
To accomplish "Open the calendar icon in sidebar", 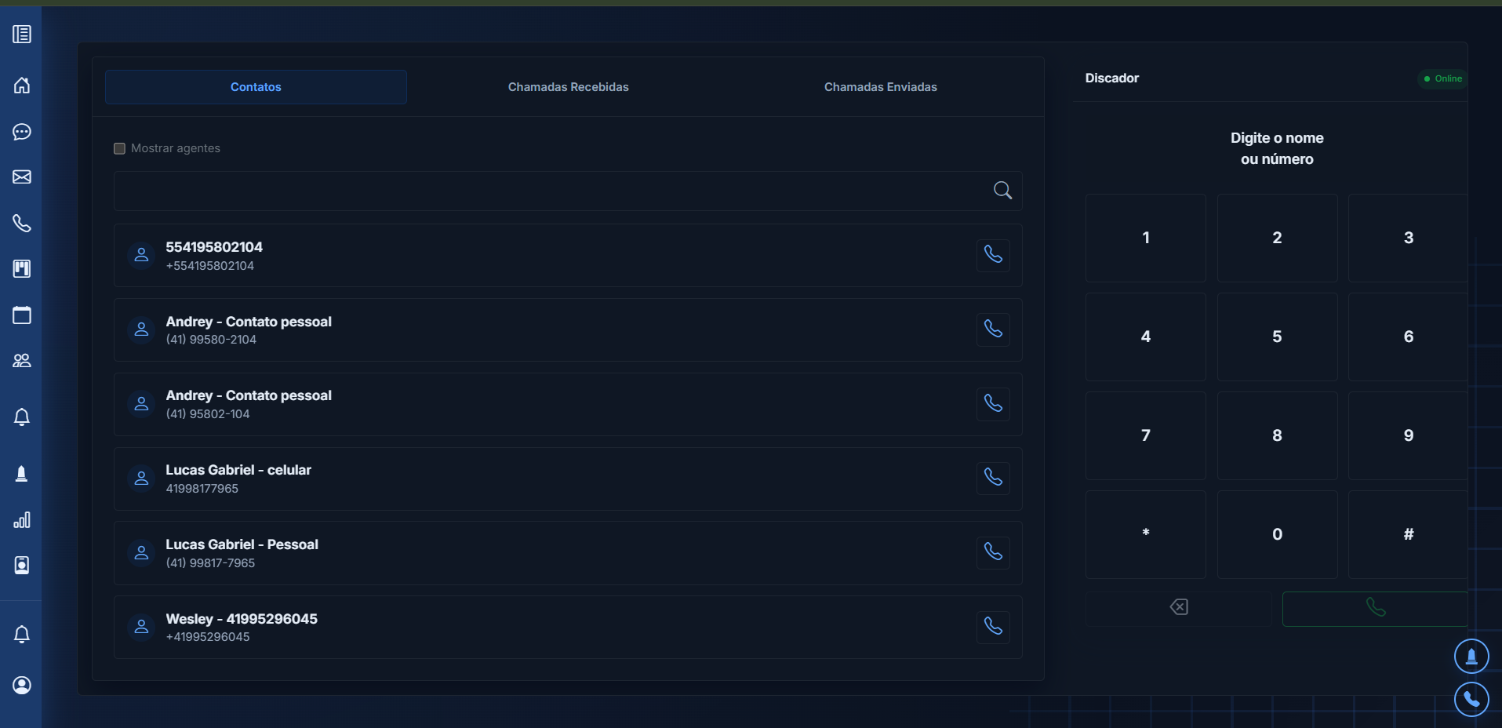I will 22,315.
